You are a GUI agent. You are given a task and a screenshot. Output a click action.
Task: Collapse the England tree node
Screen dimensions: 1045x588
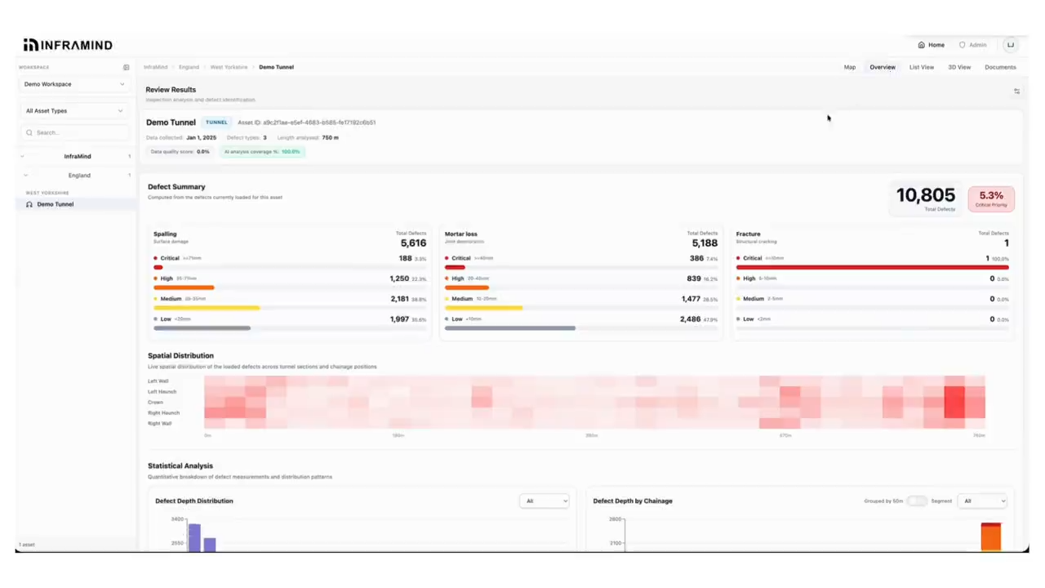(25, 176)
